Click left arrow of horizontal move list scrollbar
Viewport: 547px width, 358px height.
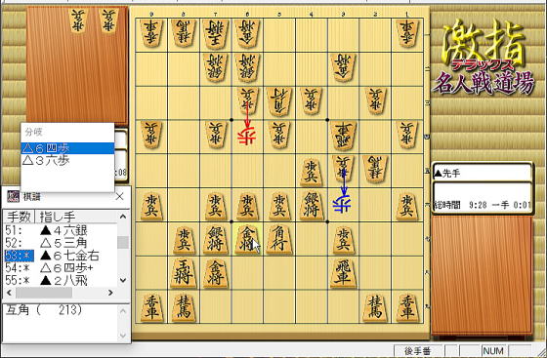[x=10, y=293]
